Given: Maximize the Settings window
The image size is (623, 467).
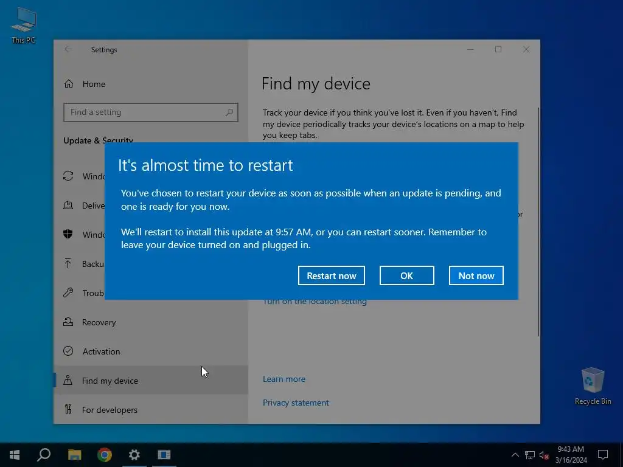Looking at the screenshot, I should 498,49.
